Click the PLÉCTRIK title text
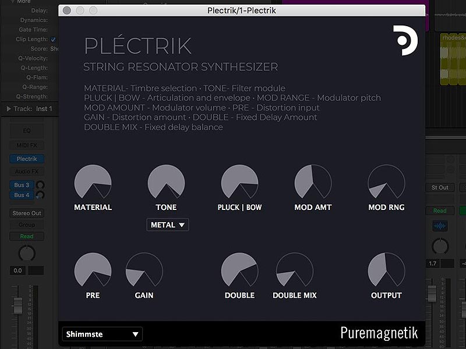The height and width of the screenshot is (349, 466). click(x=138, y=44)
